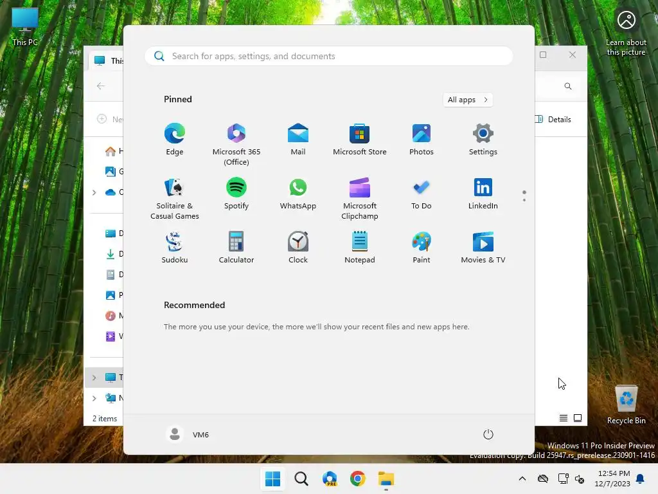Click File Explorer back arrow
The height and width of the screenshot is (494, 658).
pyautogui.click(x=101, y=86)
